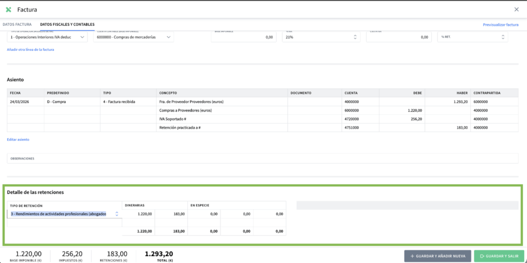Click the green Guardar y salir button
The image size is (527, 263).
coord(498,256)
